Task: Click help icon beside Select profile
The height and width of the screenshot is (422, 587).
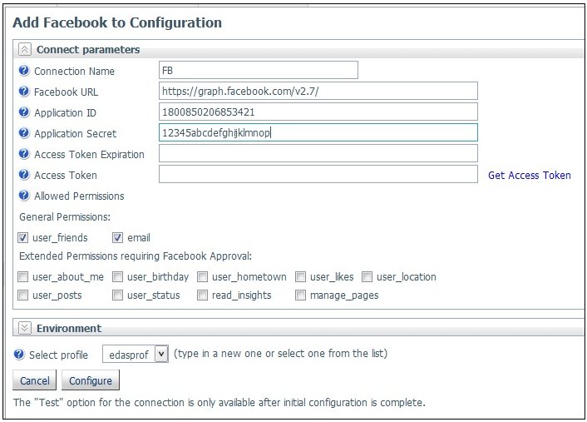Action: pyautogui.click(x=19, y=355)
